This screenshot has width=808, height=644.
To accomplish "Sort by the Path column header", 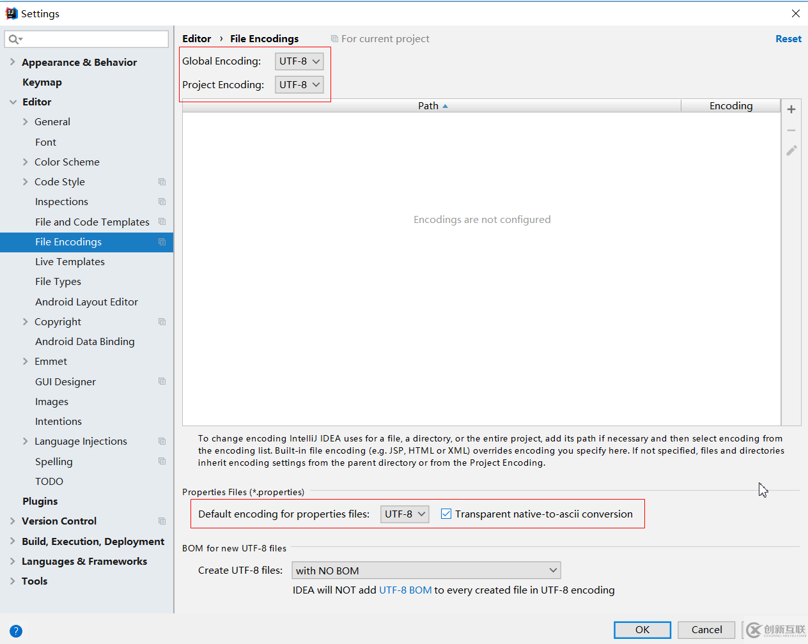I will point(432,106).
